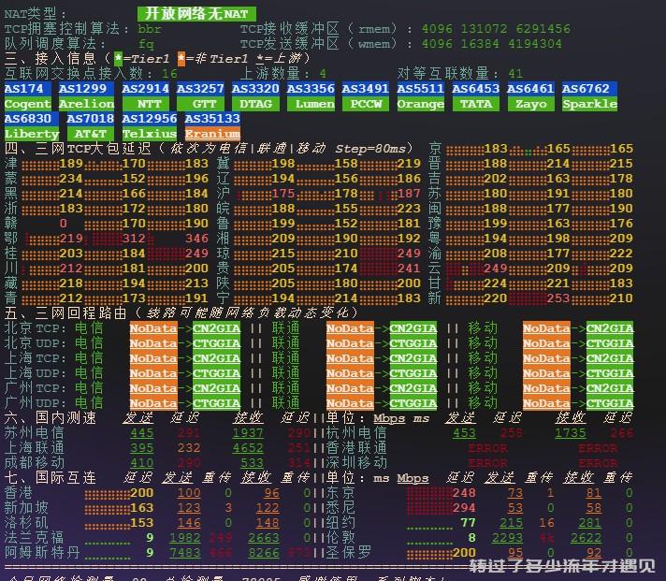
Task: Select the AS3257 badge
Action: tap(200, 89)
